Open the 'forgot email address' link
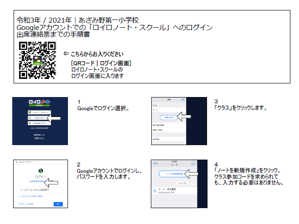299x224 pixels. [30, 196]
